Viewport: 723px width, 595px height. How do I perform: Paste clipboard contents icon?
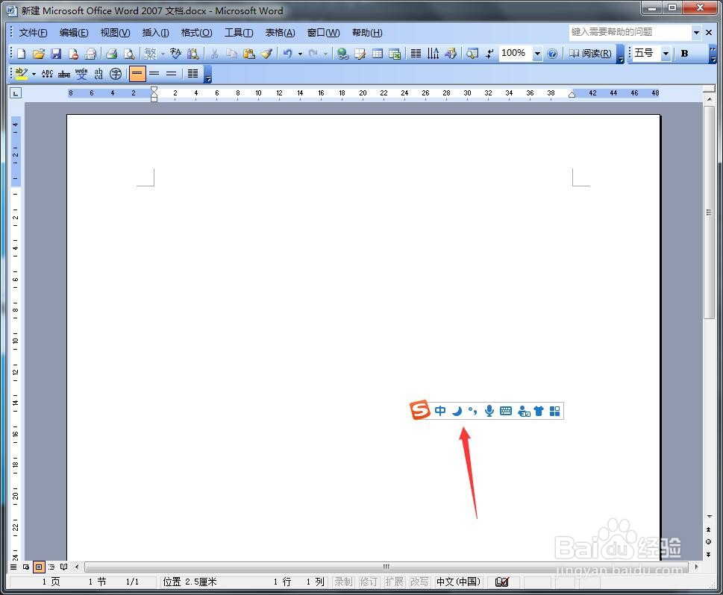pyautogui.click(x=249, y=54)
